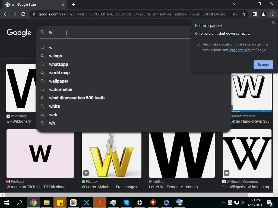Dismiss the Restore pages popup
Image resolution: width=278 pixels, height=208 pixels.
pos(273,22)
